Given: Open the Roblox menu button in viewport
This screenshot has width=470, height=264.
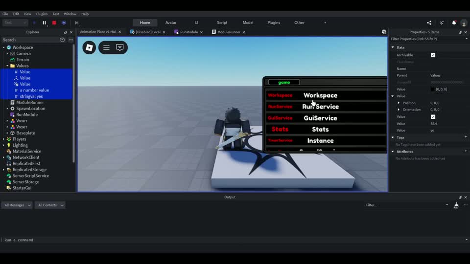Looking at the screenshot, I should click(89, 47).
